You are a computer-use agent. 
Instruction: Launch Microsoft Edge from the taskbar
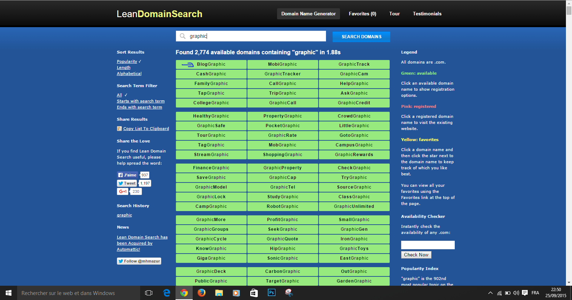[x=167, y=293]
